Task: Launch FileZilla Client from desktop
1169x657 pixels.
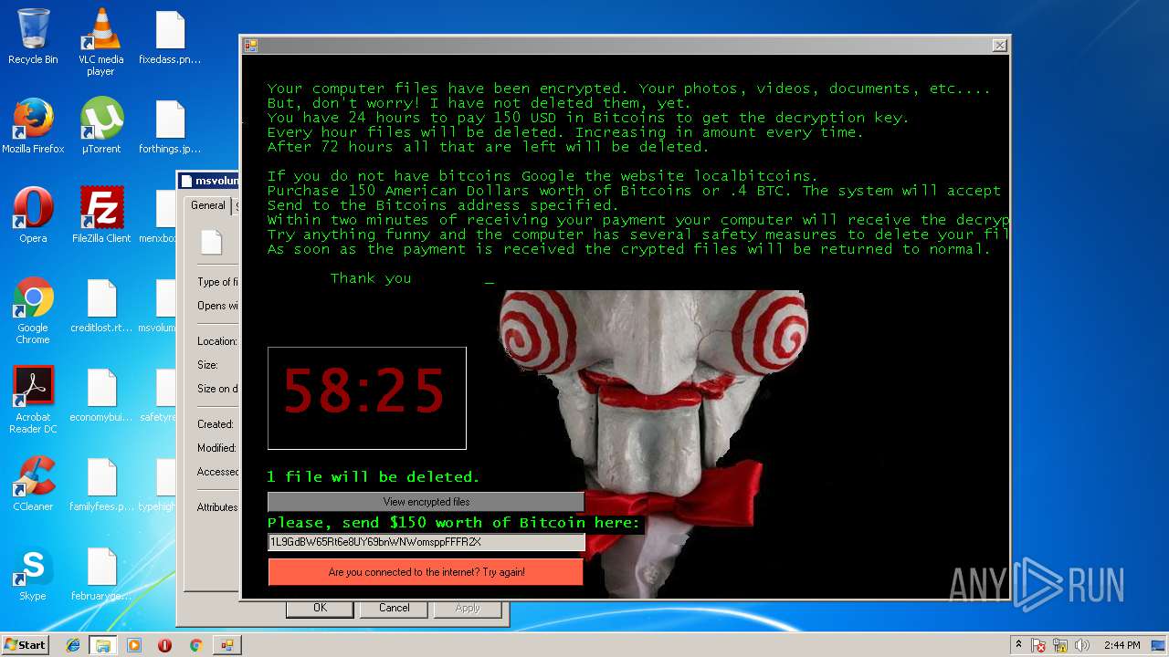Action: 101,215
